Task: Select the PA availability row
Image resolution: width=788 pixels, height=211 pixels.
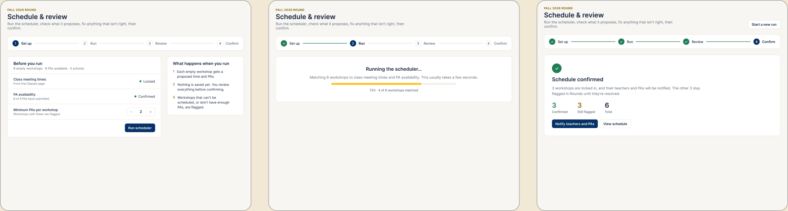Action: (x=84, y=96)
